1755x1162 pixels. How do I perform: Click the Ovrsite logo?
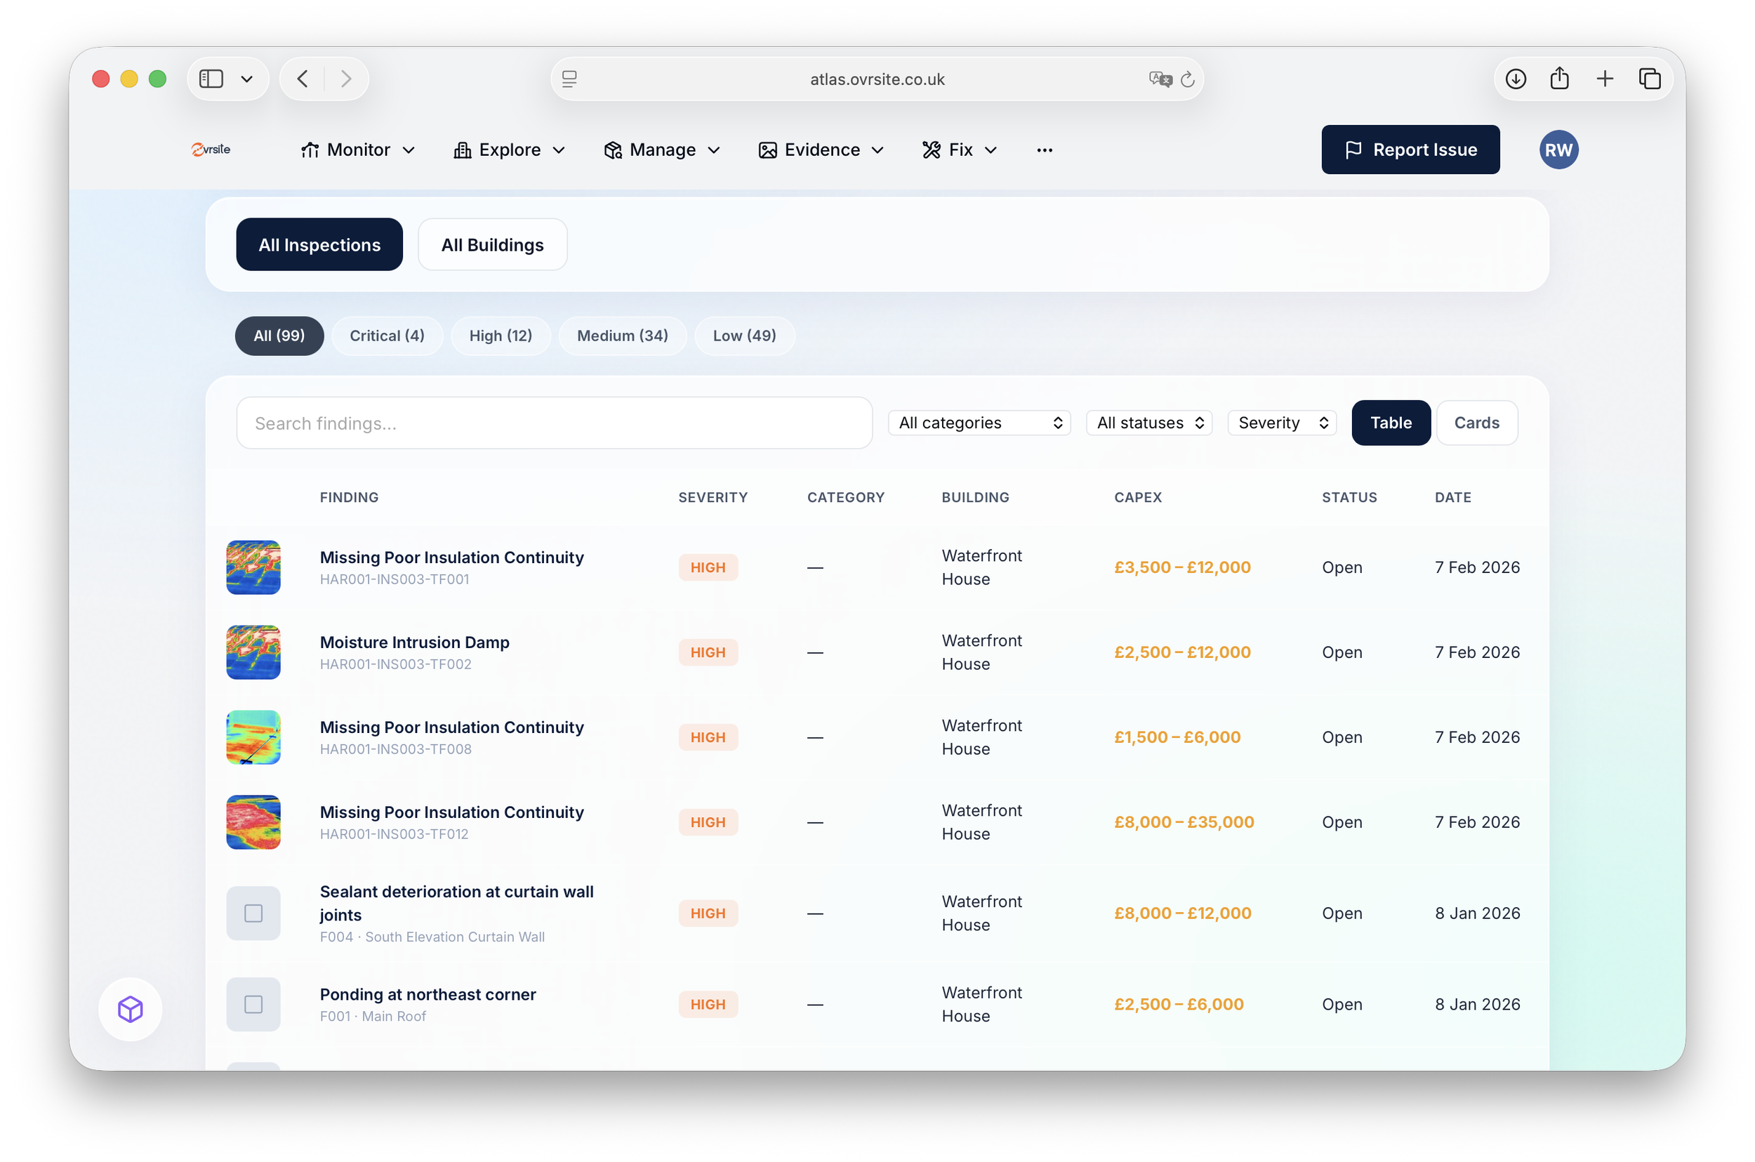click(211, 150)
